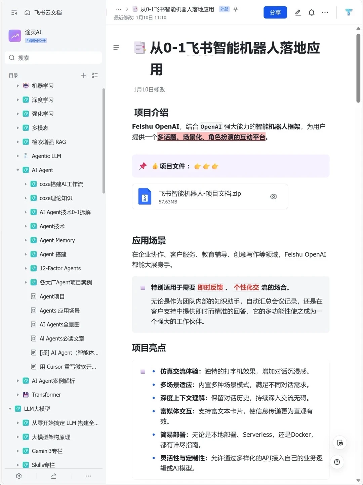Open 途灵AI knowledge base logo
The width and height of the screenshot is (363, 485).
15,36
